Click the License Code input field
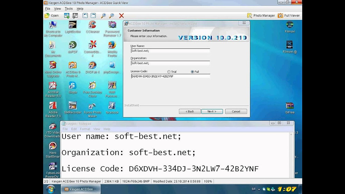Image resolution: width=345 pixels, height=194 pixels. 170,76
